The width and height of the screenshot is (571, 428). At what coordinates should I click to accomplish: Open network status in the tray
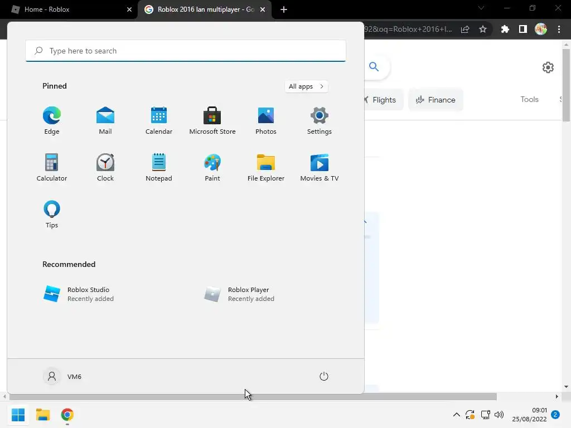tap(485, 415)
